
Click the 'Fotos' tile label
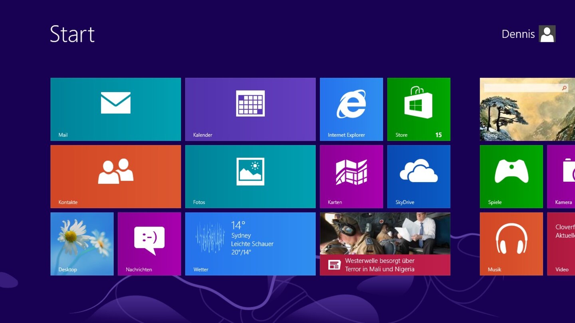[199, 202]
